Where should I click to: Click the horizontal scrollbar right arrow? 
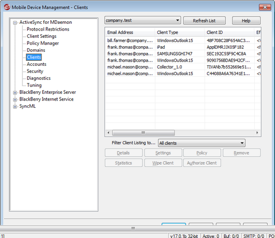tap(257, 133)
